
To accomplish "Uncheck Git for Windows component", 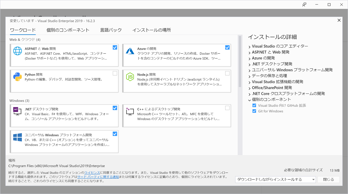I will pyautogui.click(x=254, y=111).
